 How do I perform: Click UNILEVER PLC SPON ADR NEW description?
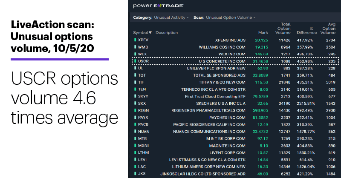216,68
